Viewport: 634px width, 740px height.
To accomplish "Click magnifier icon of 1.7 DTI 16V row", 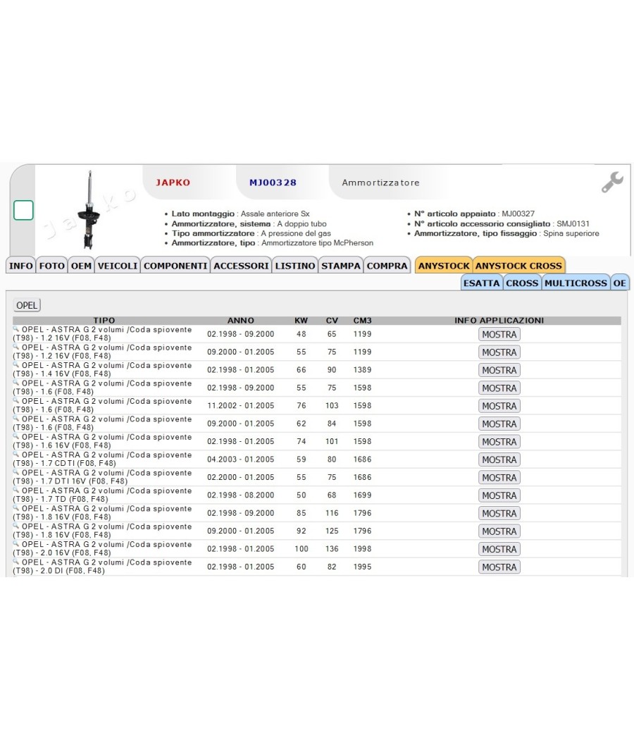I will pyautogui.click(x=15, y=472).
